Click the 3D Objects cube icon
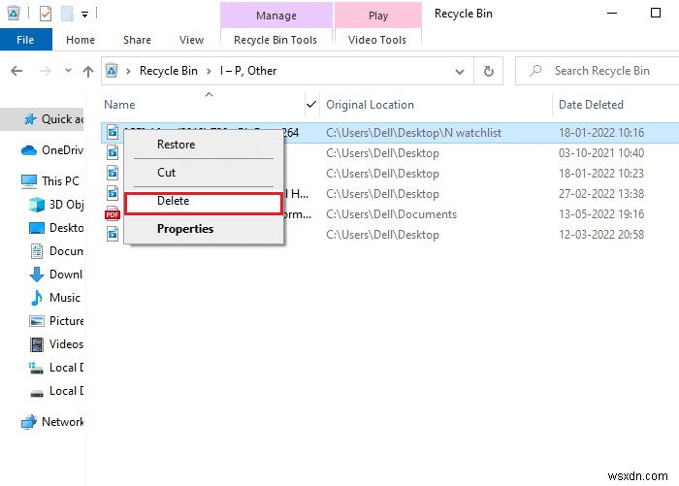679x486 pixels. coord(37,205)
